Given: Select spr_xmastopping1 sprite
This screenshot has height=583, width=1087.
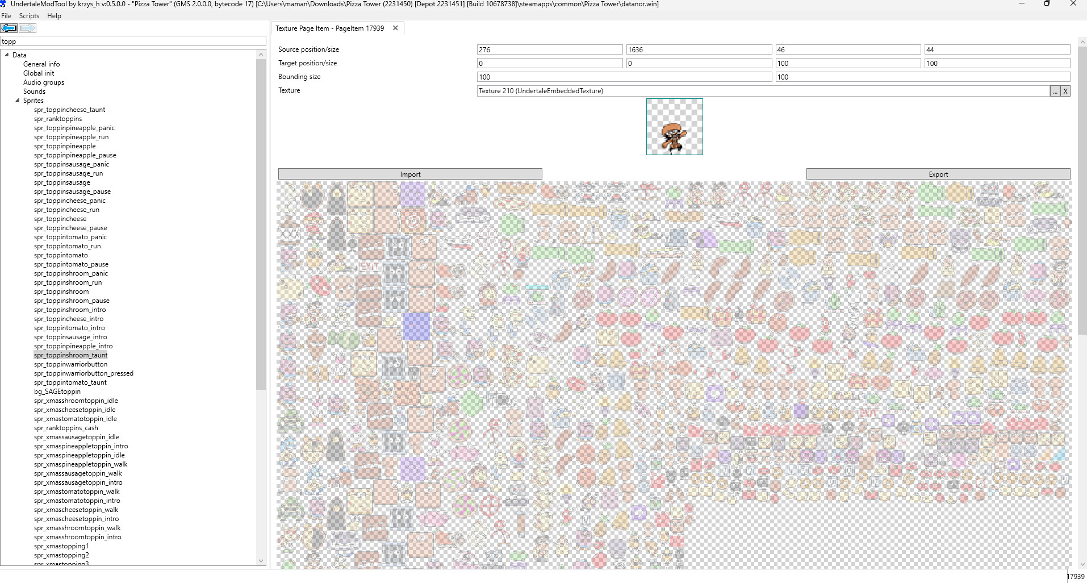Looking at the screenshot, I should point(61,546).
